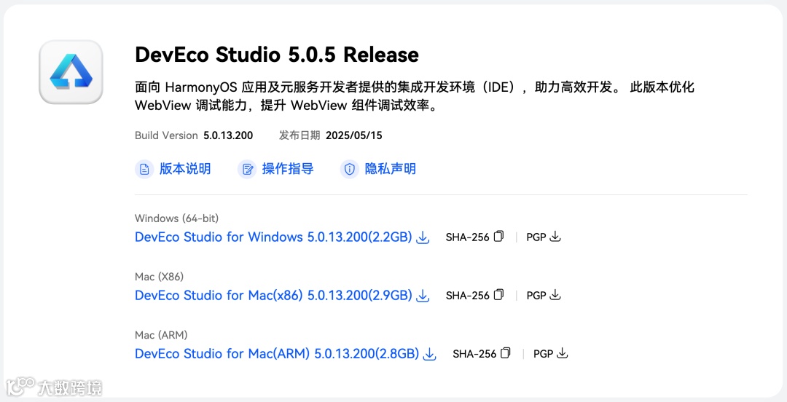The width and height of the screenshot is (787, 402).
Task: Click the 操作指导 edit icon
Action: tap(247, 169)
